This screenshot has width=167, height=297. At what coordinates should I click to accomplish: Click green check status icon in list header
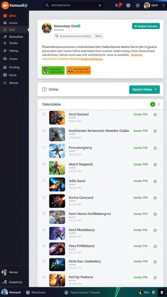click(153, 104)
